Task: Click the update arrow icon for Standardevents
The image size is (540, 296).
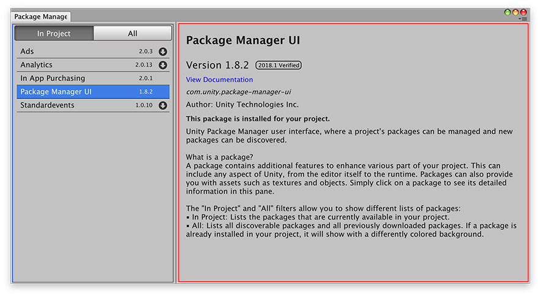Action: [x=163, y=105]
